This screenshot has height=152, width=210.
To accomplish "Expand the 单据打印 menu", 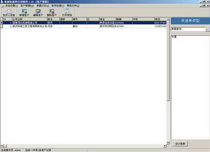I will (x=43, y=6).
